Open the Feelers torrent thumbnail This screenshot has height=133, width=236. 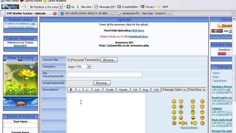tap(21, 79)
